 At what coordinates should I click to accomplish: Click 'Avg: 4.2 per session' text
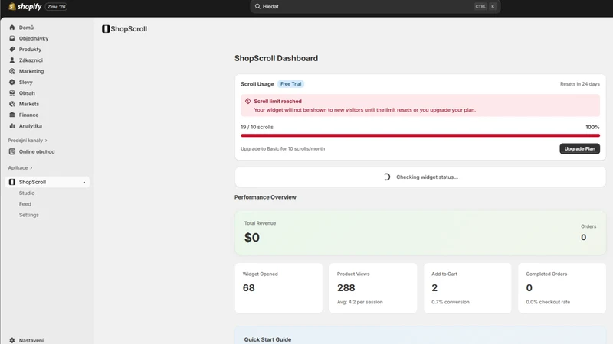(x=359, y=302)
